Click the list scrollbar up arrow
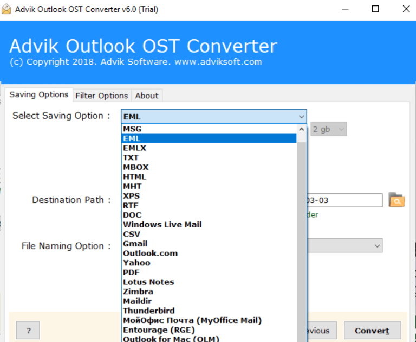 301,130
